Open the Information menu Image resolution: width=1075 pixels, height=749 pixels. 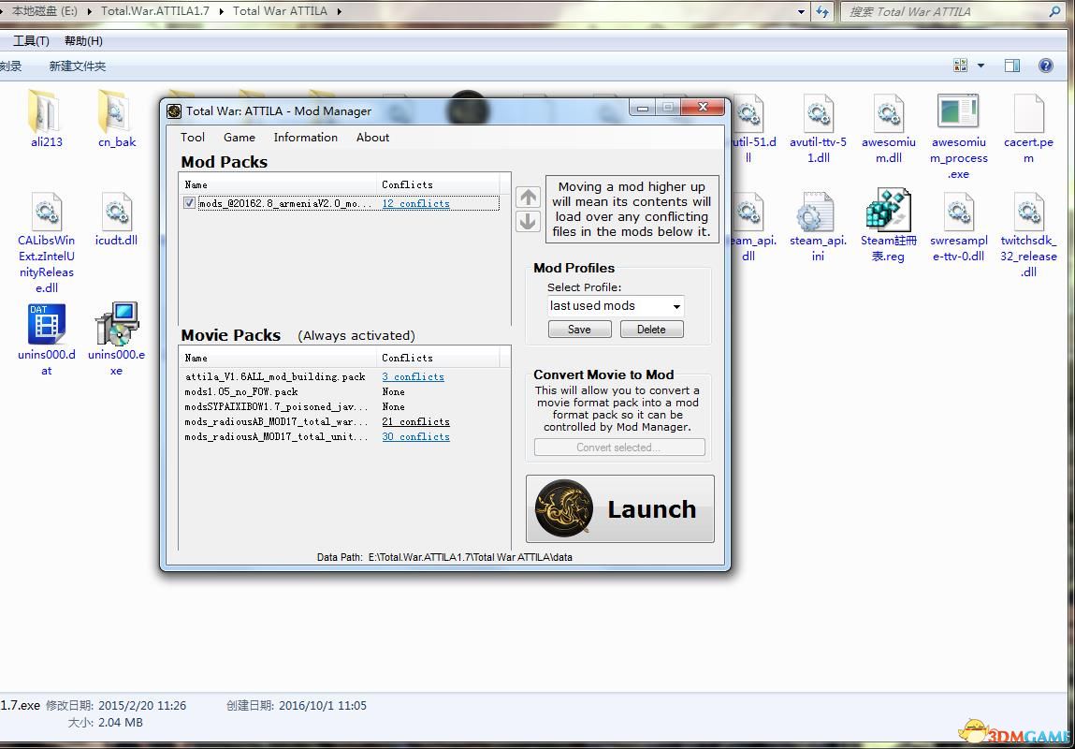click(x=305, y=138)
